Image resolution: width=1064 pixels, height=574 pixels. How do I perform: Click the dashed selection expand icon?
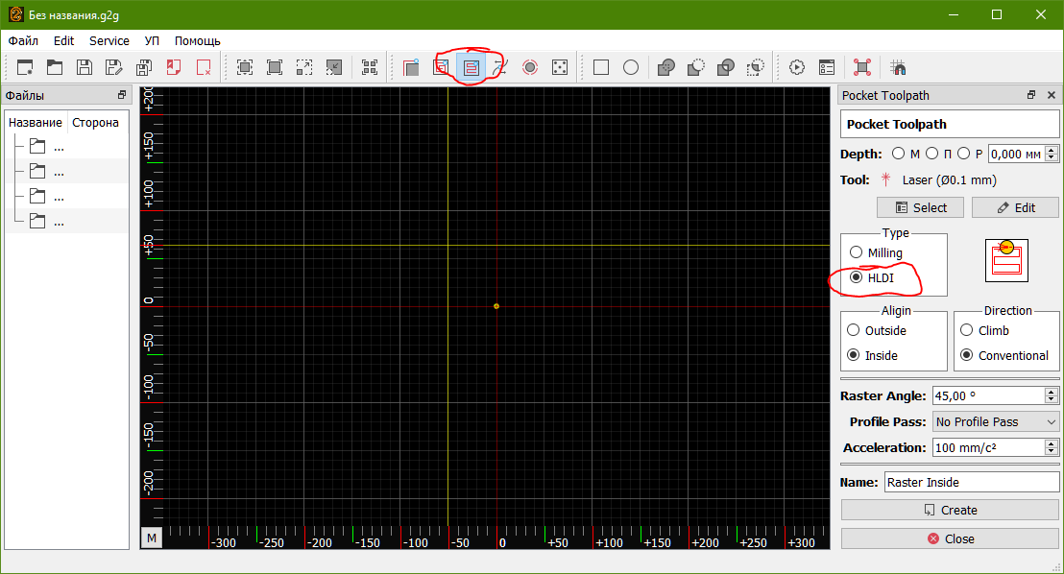(x=304, y=67)
